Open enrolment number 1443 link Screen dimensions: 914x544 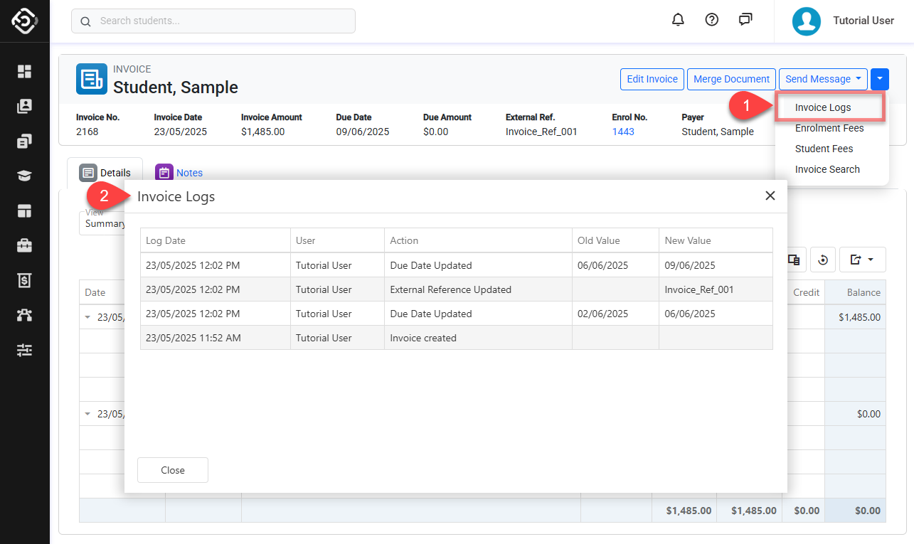[623, 132]
